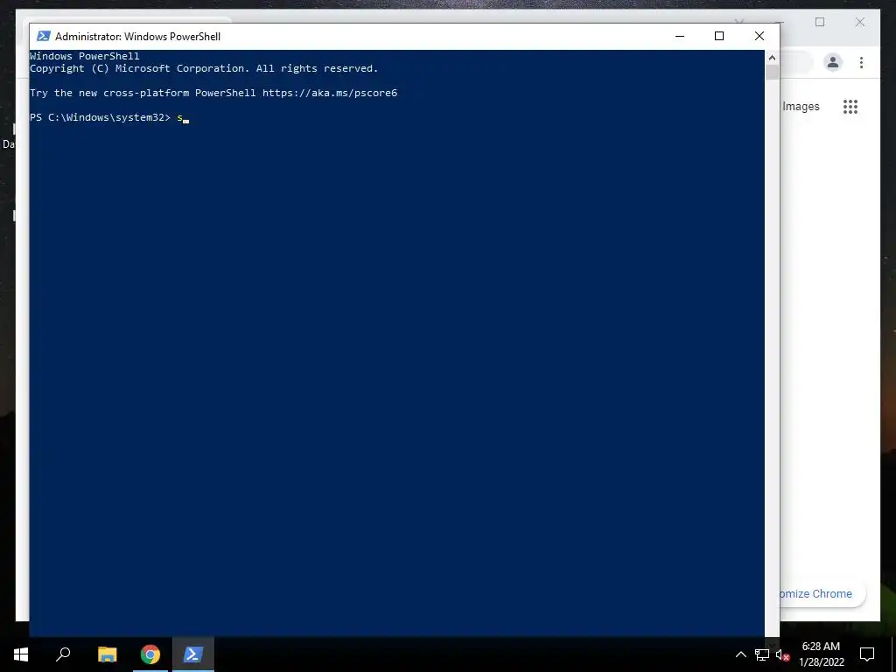Show hidden system tray icons
This screenshot has height=672, width=896.
(x=740, y=654)
